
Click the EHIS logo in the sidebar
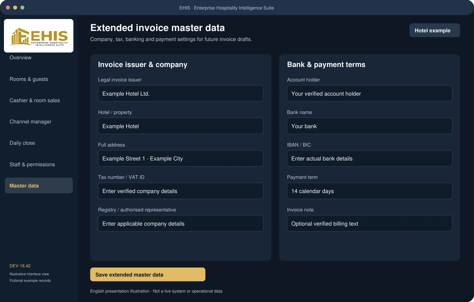(39, 36)
